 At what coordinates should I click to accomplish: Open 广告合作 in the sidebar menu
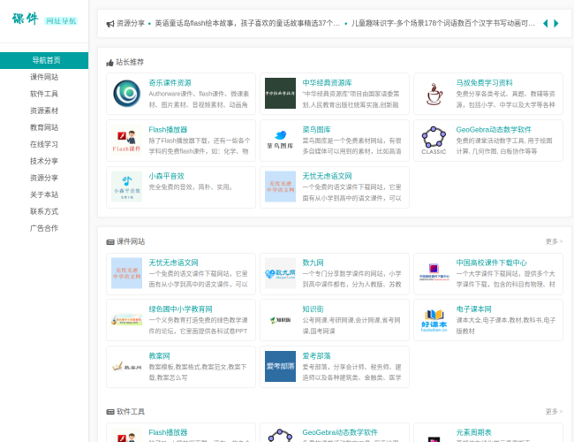[44, 228]
